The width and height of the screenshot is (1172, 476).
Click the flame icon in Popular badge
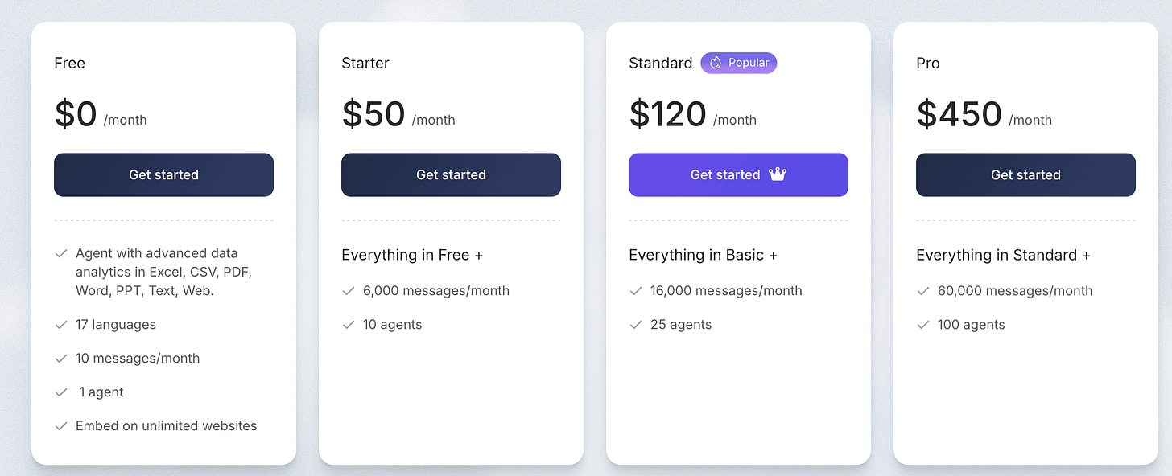(715, 63)
